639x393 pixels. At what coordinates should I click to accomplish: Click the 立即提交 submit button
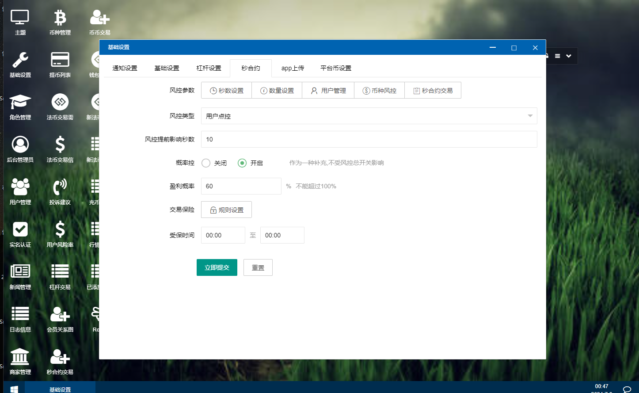point(217,267)
